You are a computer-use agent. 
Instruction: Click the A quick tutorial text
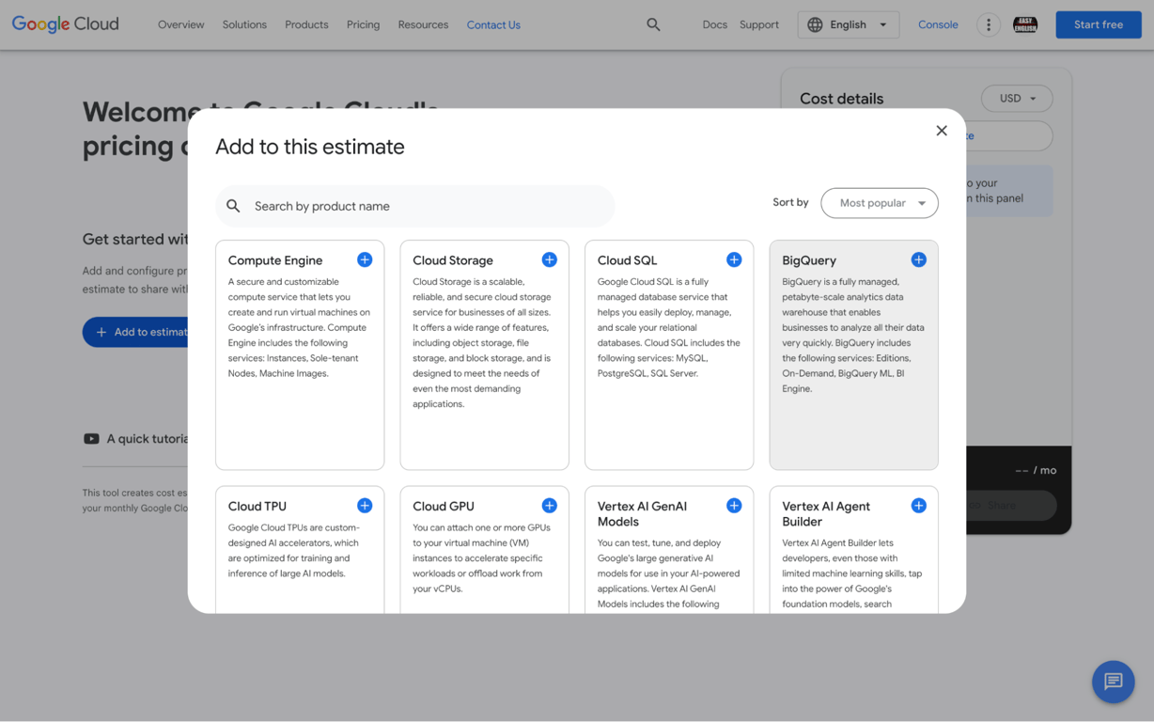(x=148, y=438)
